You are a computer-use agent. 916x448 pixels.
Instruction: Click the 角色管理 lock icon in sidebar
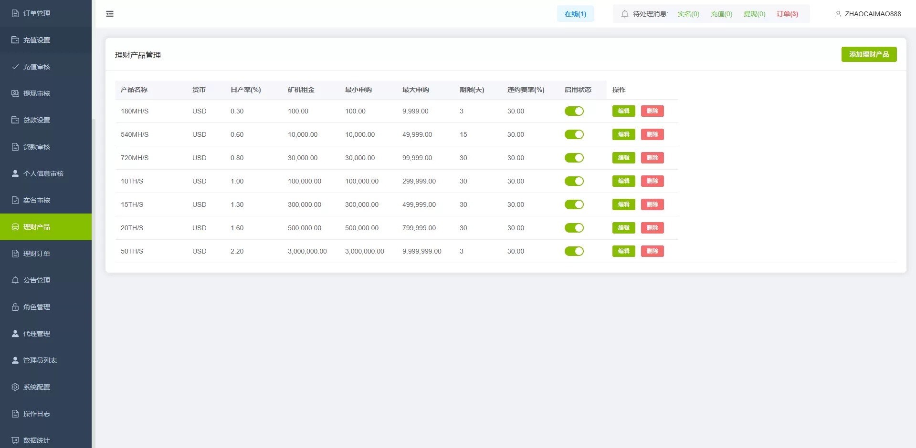pyautogui.click(x=15, y=307)
